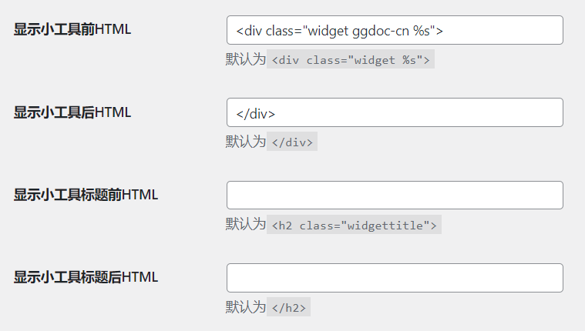Click the default code </h2> hint
Screen dimensions: 585x331
pyautogui.click(x=289, y=307)
